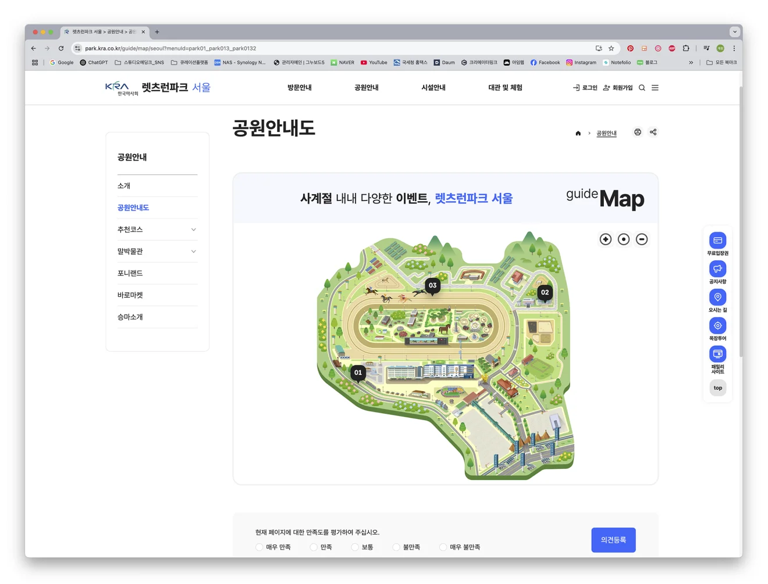Image resolution: width=768 pixels, height=584 pixels.
Task: Open the Chrome three-dot menu
Action: (x=734, y=48)
